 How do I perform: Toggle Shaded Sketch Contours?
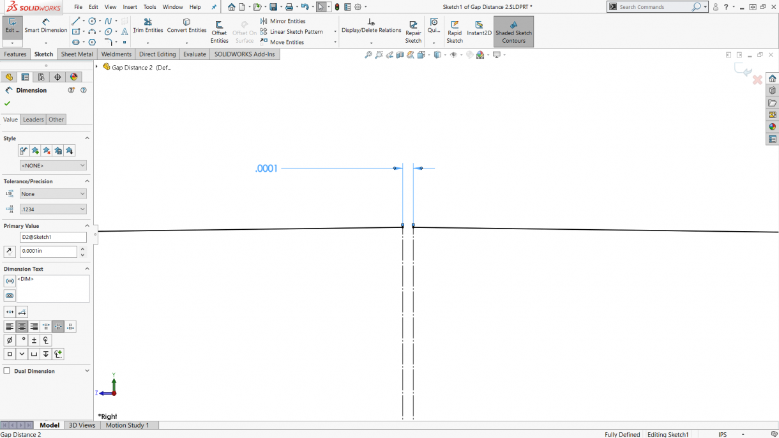pos(513,32)
